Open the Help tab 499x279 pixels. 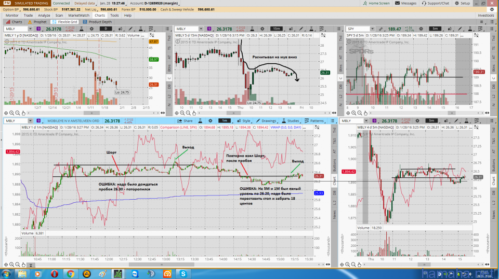tap(128, 15)
